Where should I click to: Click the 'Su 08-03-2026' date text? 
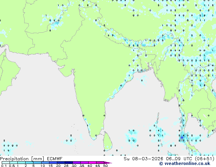(143, 159)
